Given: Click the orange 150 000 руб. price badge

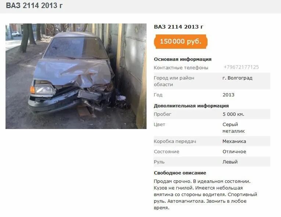Looking at the screenshot, I should [180, 41].
